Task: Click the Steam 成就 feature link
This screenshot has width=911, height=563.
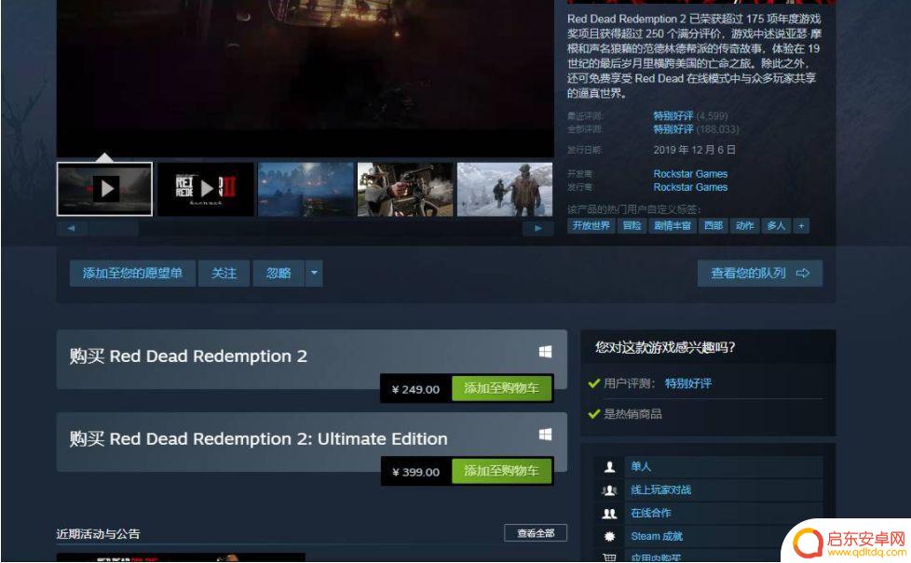Action: tap(657, 536)
